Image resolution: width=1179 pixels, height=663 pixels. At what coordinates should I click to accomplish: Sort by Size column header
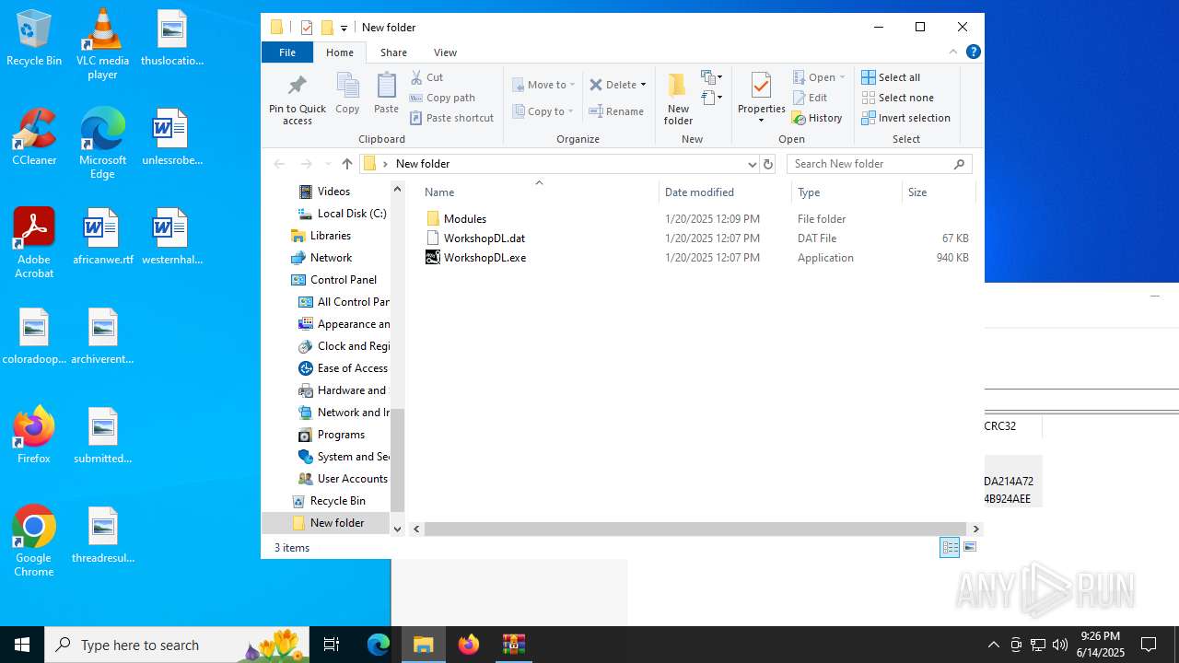click(x=939, y=192)
